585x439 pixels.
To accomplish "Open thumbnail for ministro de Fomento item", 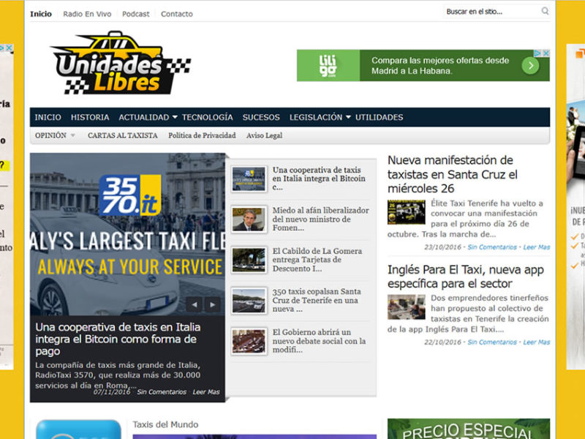I will point(249,219).
